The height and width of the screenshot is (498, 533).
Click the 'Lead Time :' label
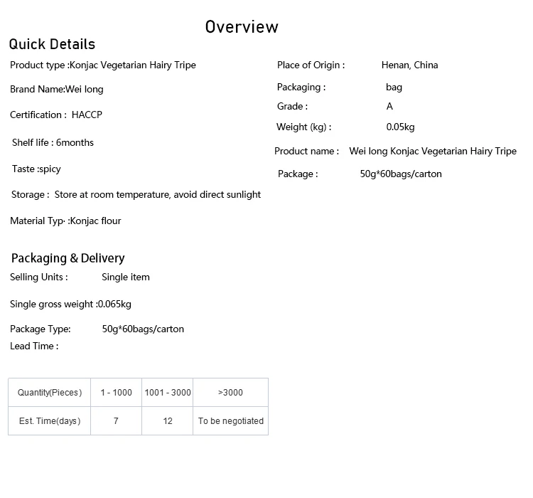(x=34, y=346)
